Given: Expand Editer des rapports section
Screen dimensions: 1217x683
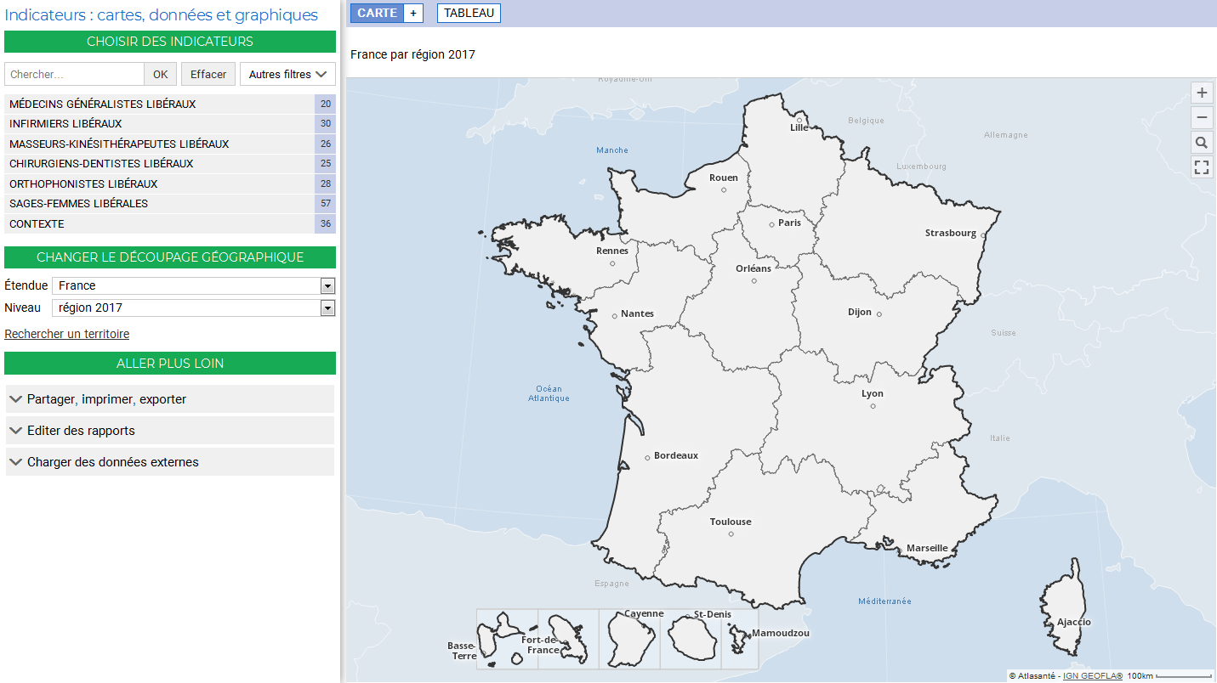Looking at the screenshot, I should (170, 431).
